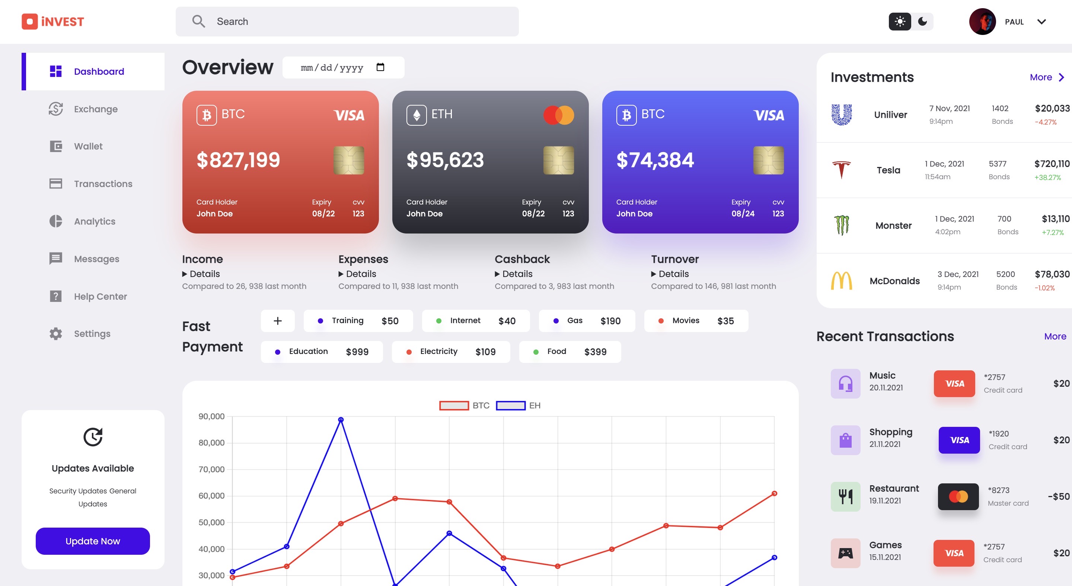1072x586 pixels.
Task: Click Tesla's +38.27% change value
Action: pyautogui.click(x=1047, y=177)
